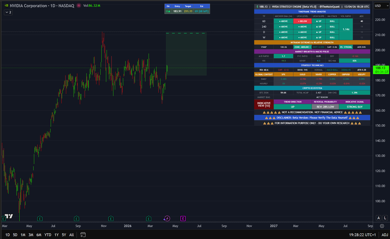
Task: Toggle the ADJ adjusted-data button
Action: [384, 234]
